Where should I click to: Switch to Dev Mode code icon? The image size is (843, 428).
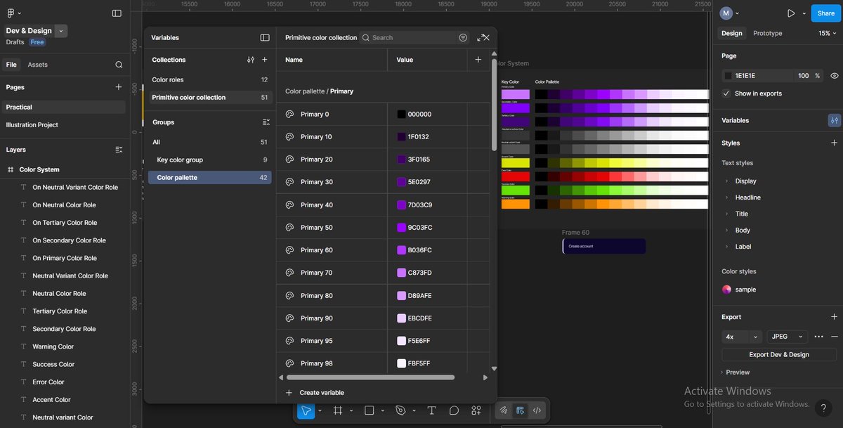click(537, 410)
